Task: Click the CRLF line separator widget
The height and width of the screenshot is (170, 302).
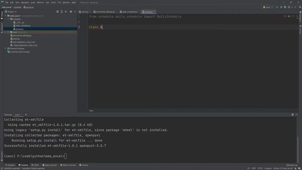Action: [254, 169]
